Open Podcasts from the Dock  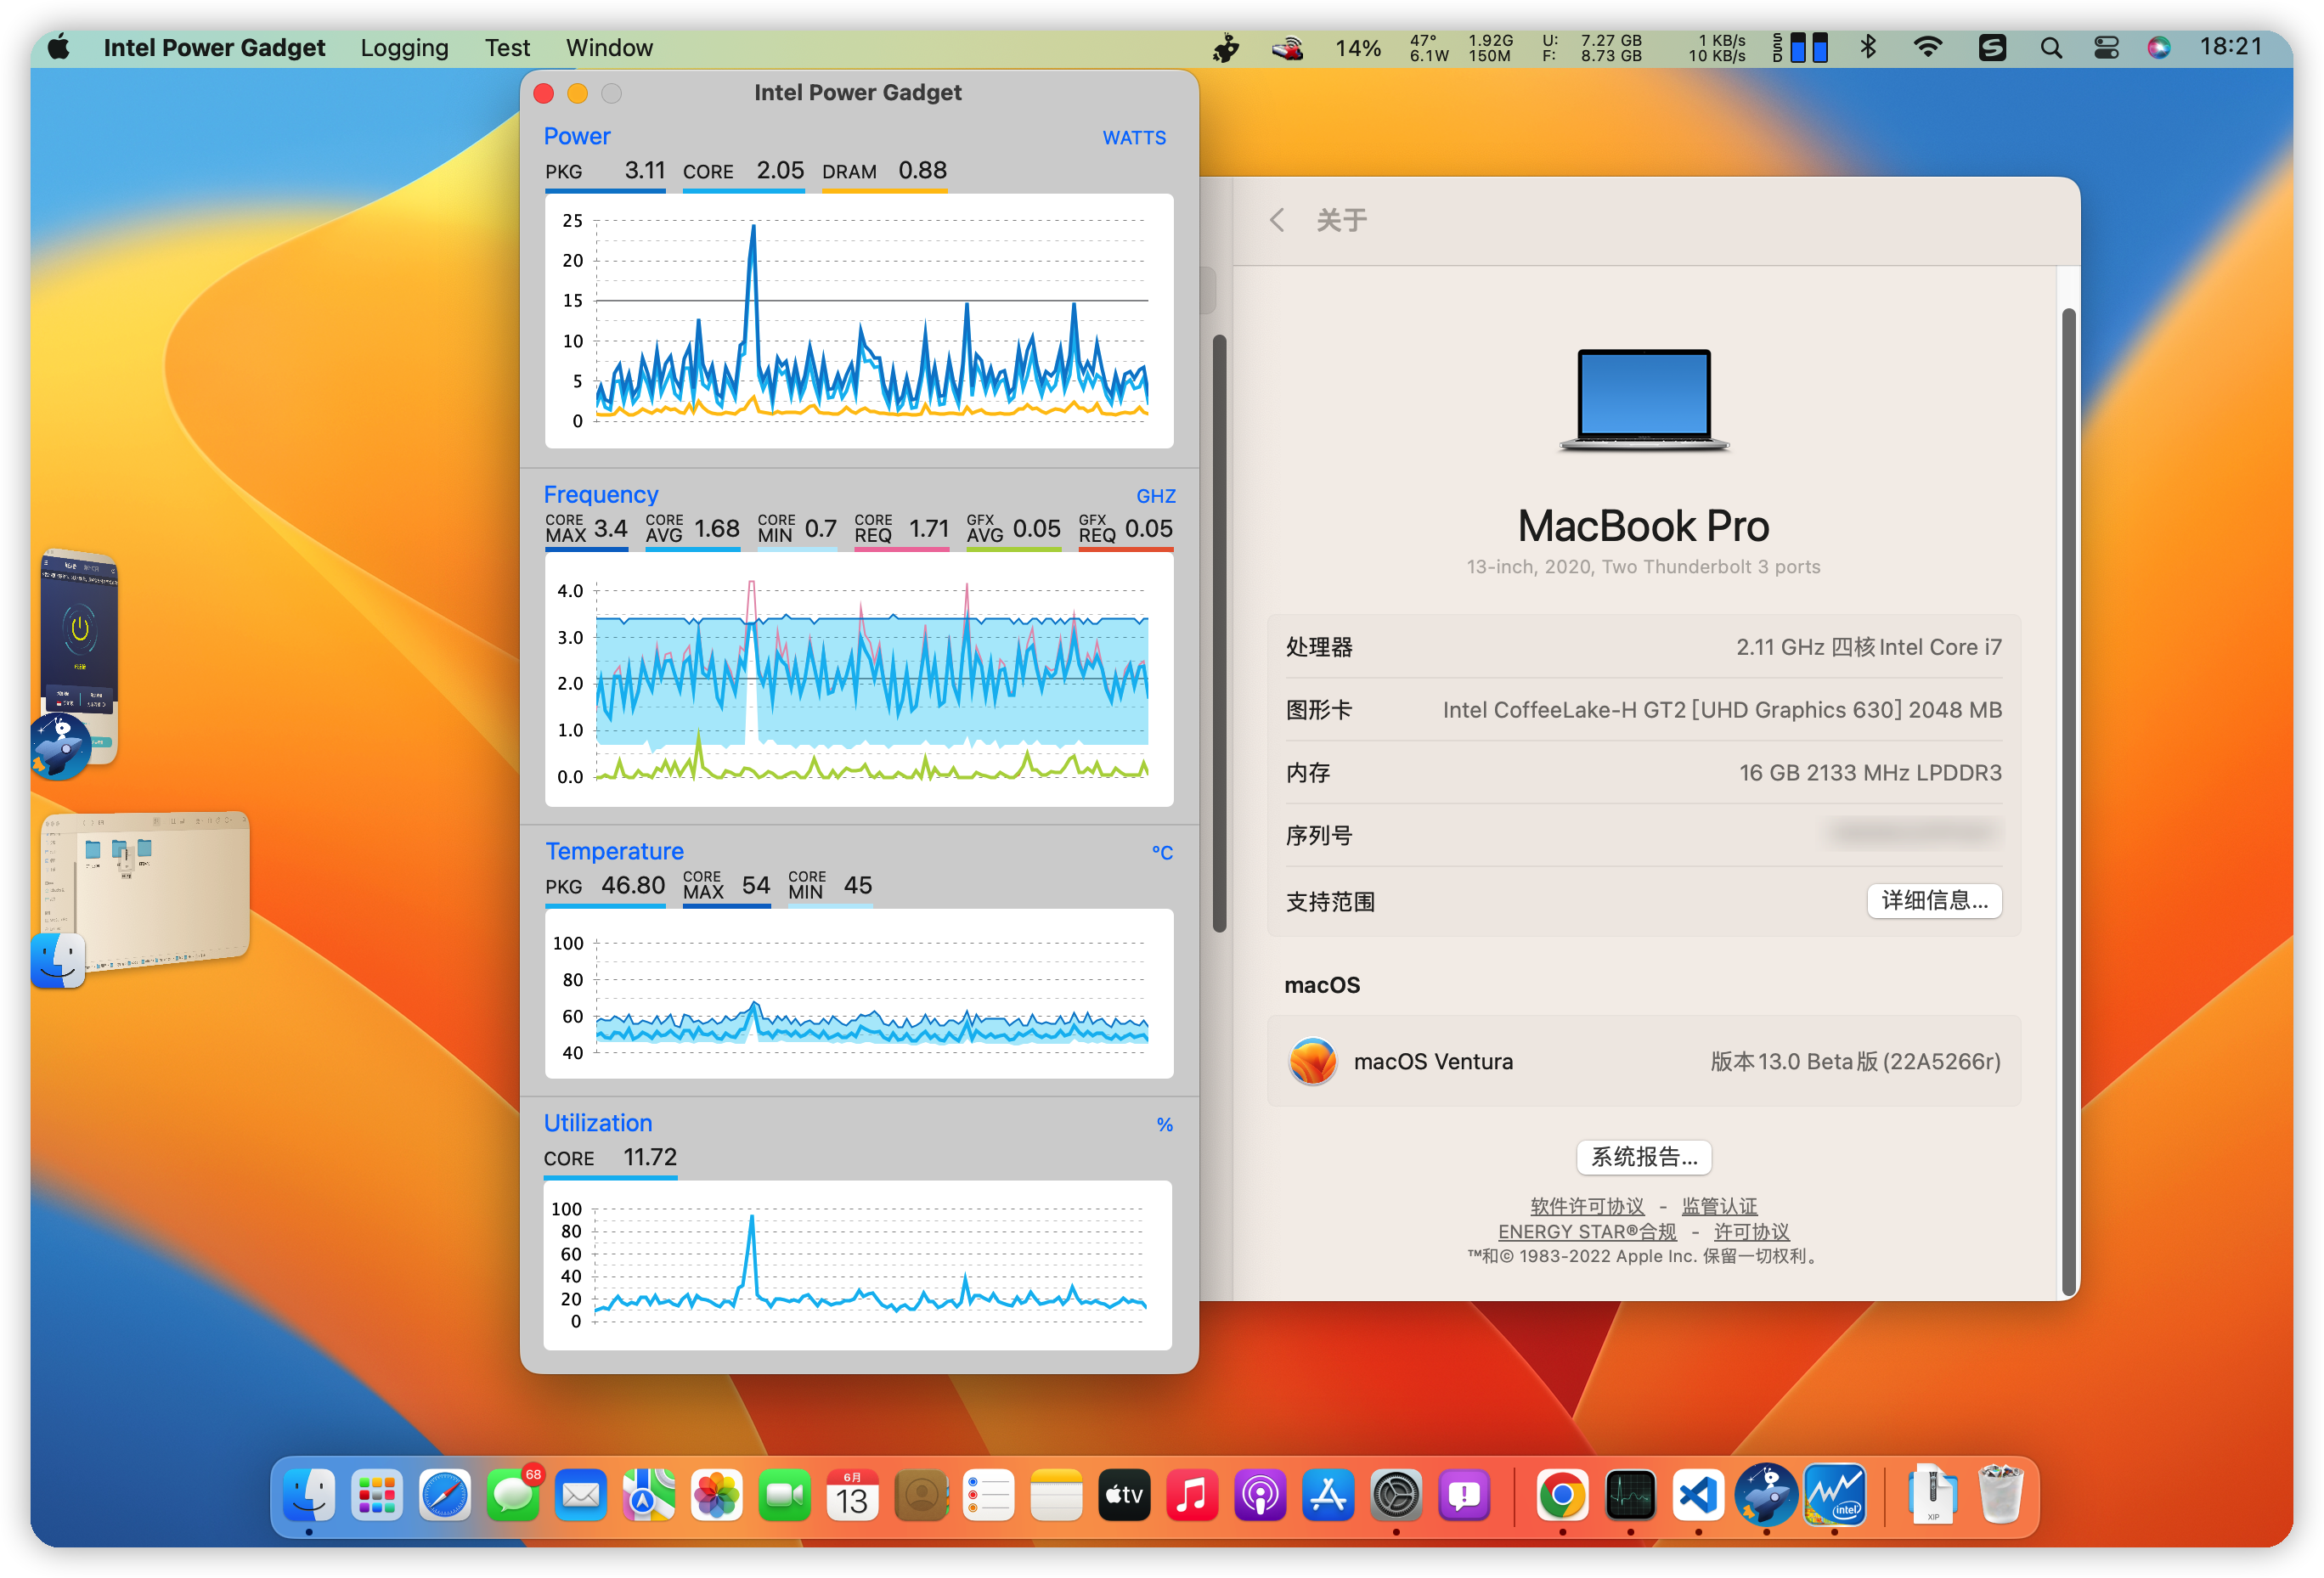(1260, 1495)
